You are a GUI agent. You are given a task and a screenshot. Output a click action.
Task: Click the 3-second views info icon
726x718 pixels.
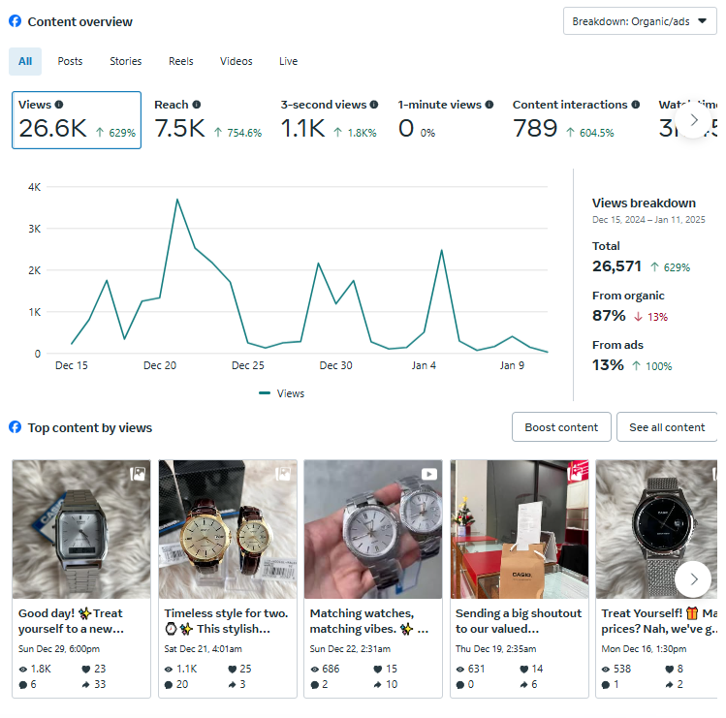click(x=375, y=105)
